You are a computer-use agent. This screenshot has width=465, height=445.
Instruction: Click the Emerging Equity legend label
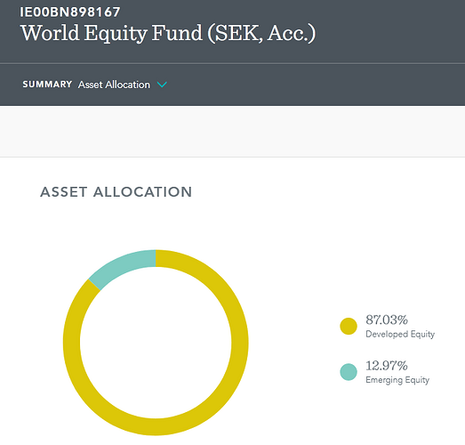point(397,380)
